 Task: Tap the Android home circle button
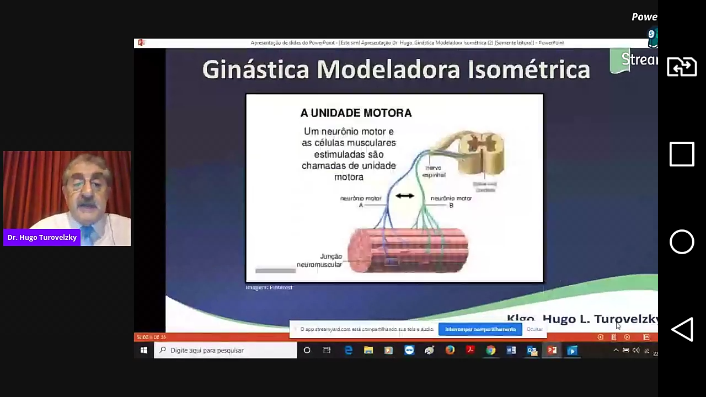point(682,242)
